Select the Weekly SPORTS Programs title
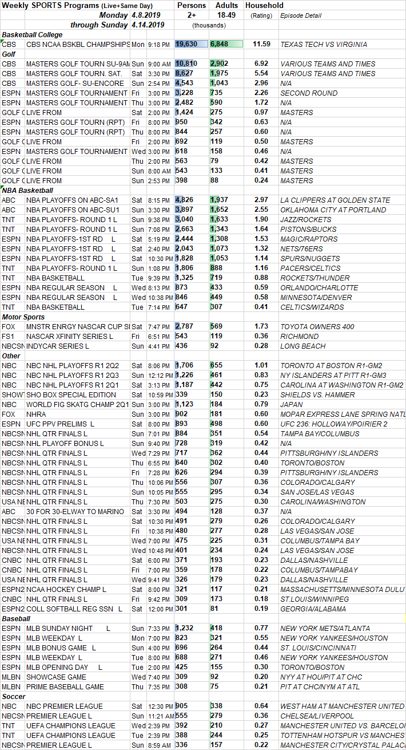 click(x=85, y=5)
